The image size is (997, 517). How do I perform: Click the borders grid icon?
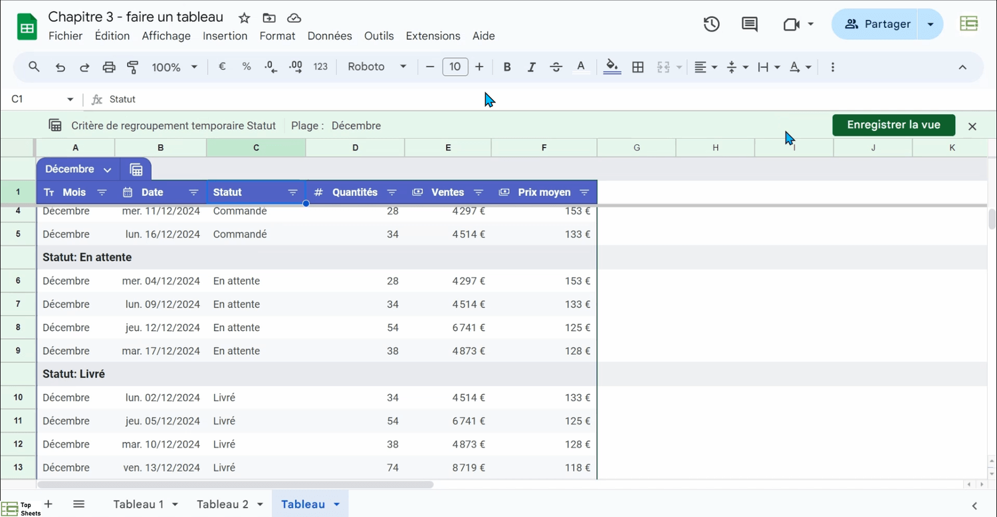[x=637, y=67]
